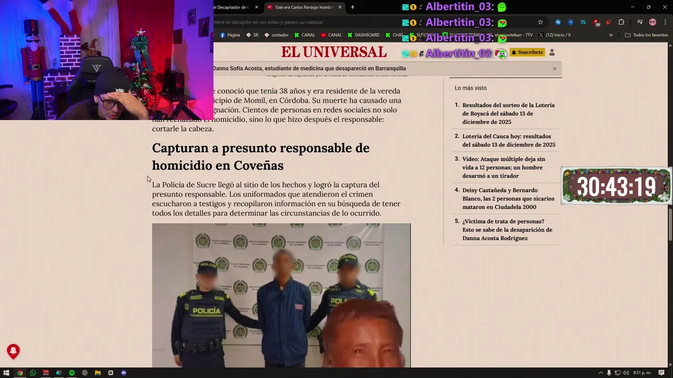Open '¿Víctima de trata de personas?' article

pyautogui.click(x=507, y=229)
